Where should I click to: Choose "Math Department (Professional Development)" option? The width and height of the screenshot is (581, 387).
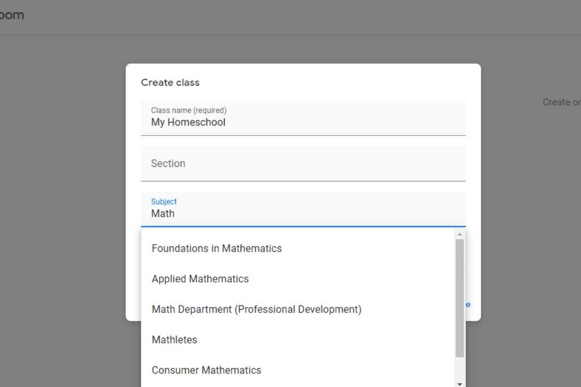257,309
